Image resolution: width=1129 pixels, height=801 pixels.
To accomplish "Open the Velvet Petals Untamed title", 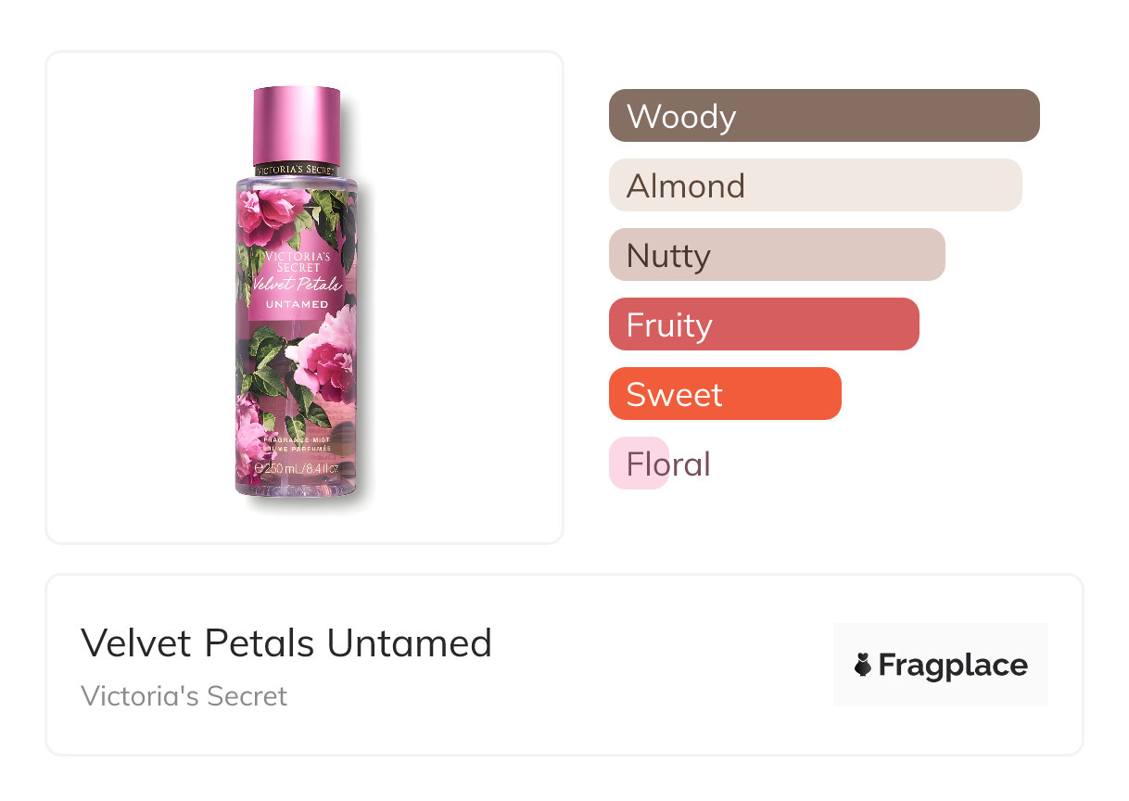I will point(286,643).
